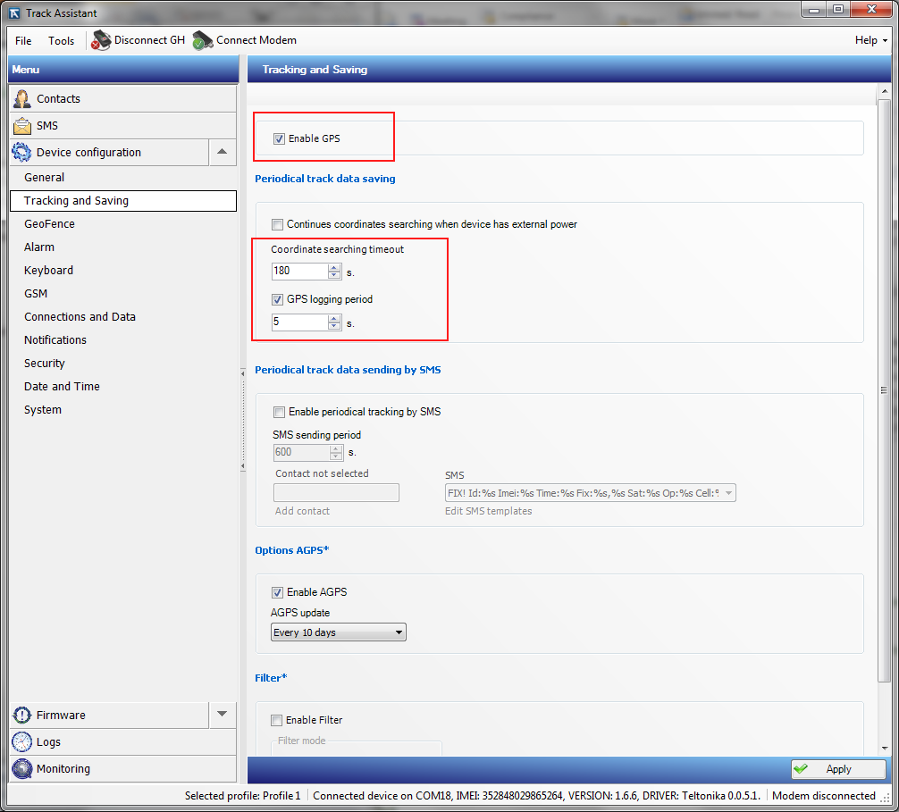This screenshot has width=899, height=812.
Task: Click the Device configuration gear icon
Action: coord(21,153)
